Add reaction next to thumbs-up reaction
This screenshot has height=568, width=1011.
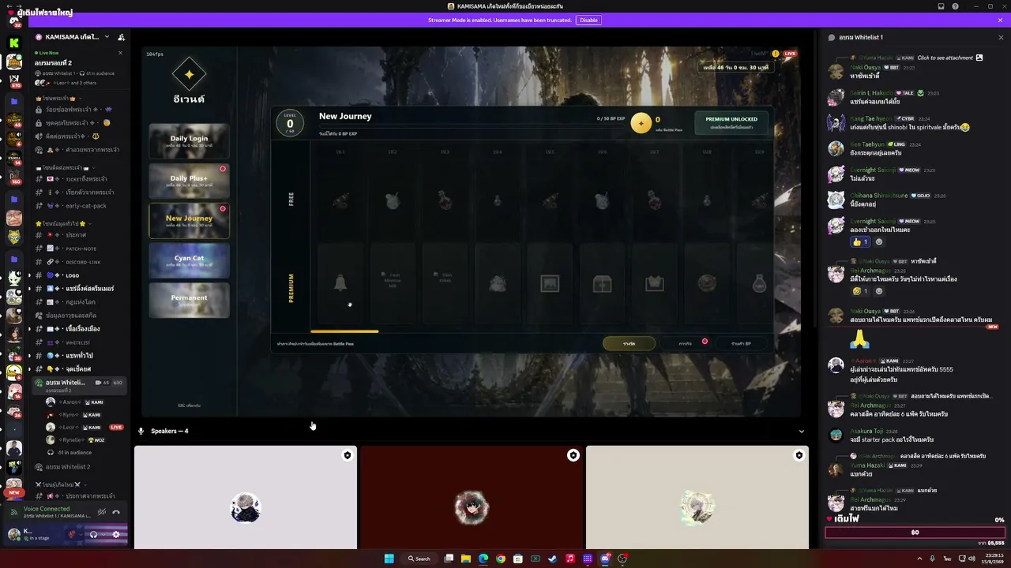pos(879,241)
